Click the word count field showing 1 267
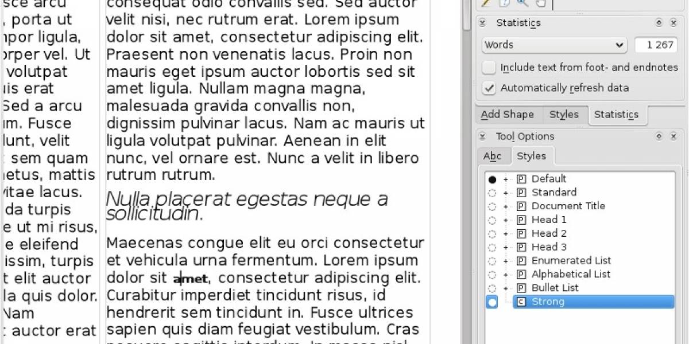The width and height of the screenshot is (689, 344). tap(656, 45)
